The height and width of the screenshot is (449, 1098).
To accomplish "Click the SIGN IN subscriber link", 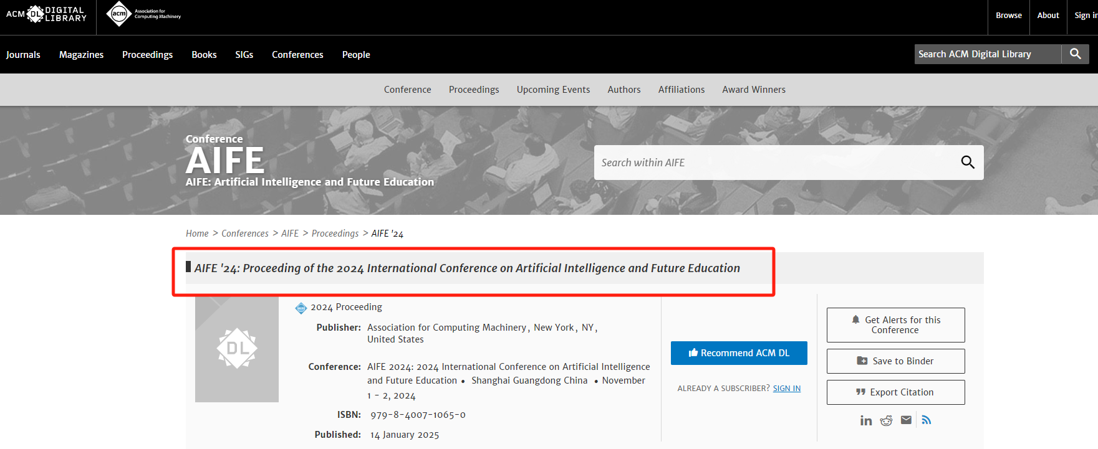I will pyautogui.click(x=787, y=389).
